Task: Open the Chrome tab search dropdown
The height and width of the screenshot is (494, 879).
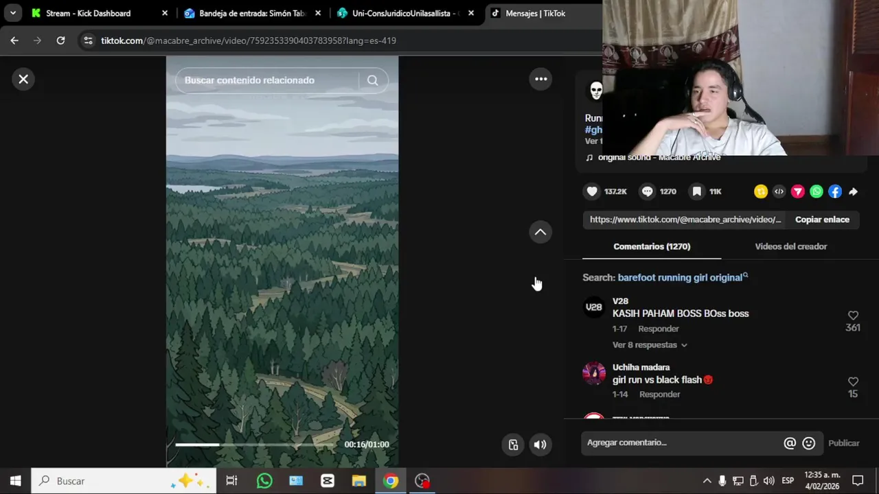Action: click(12, 13)
